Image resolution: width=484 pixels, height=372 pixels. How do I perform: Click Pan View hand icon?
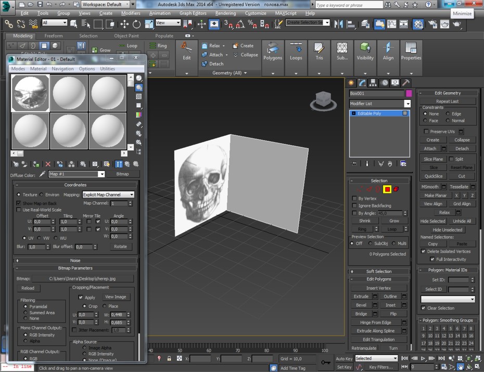pyautogui.click(x=460, y=367)
